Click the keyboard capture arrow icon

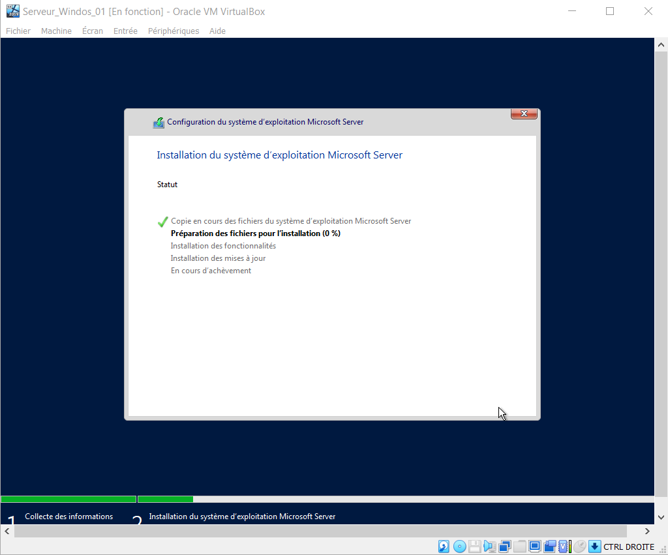(594, 547)
